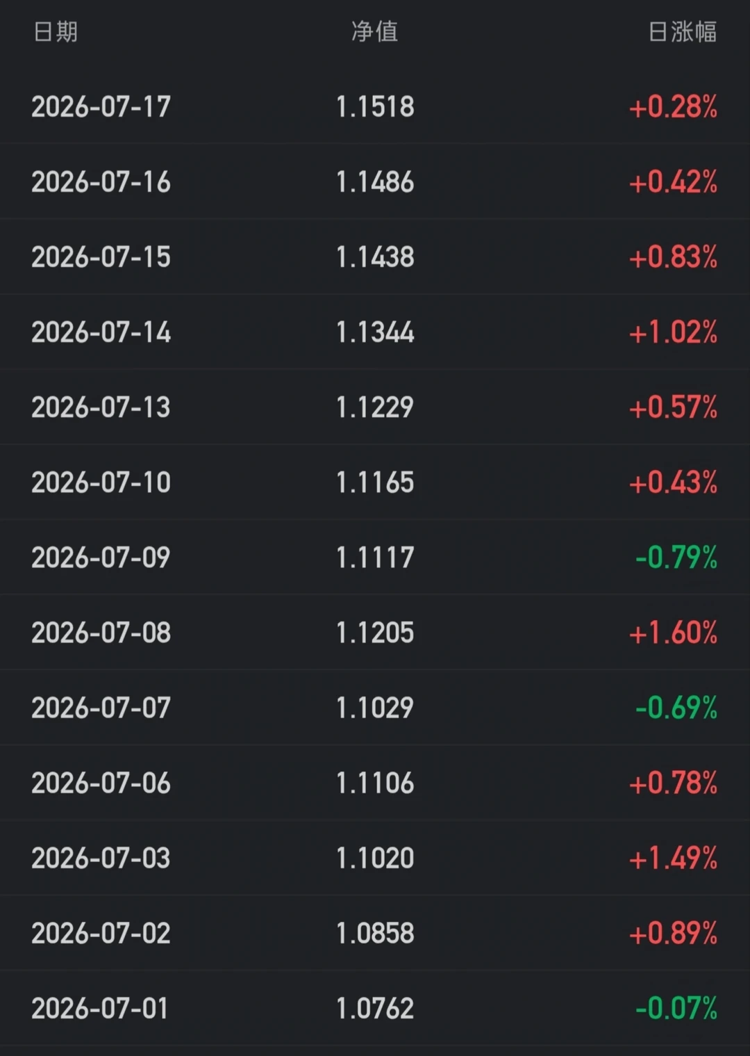Select daily change +1.60%
This screenshot has height=1056, width=750.
pos(673,633)
